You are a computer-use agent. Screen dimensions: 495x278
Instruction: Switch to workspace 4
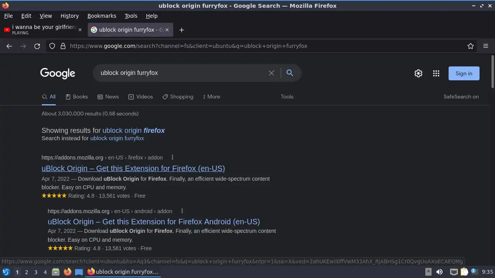pos(45,272)
